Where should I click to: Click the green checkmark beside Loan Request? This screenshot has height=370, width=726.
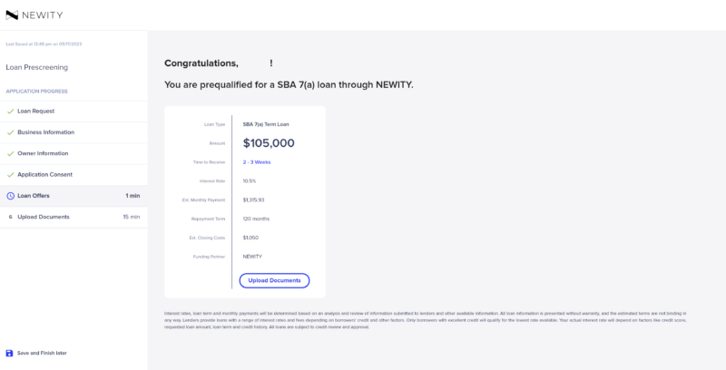coord(10,112)
